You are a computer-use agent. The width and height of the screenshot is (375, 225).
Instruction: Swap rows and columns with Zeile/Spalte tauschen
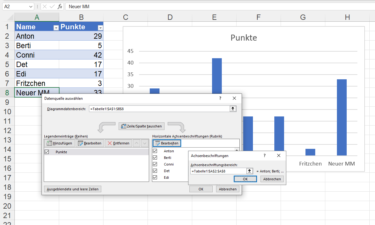(x=141, y=126)
